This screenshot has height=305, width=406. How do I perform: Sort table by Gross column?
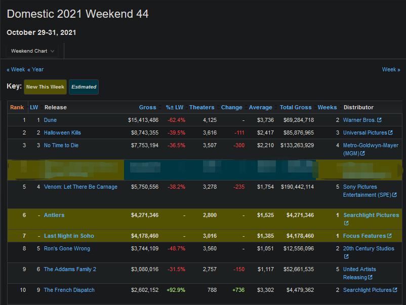coord(148,107)
